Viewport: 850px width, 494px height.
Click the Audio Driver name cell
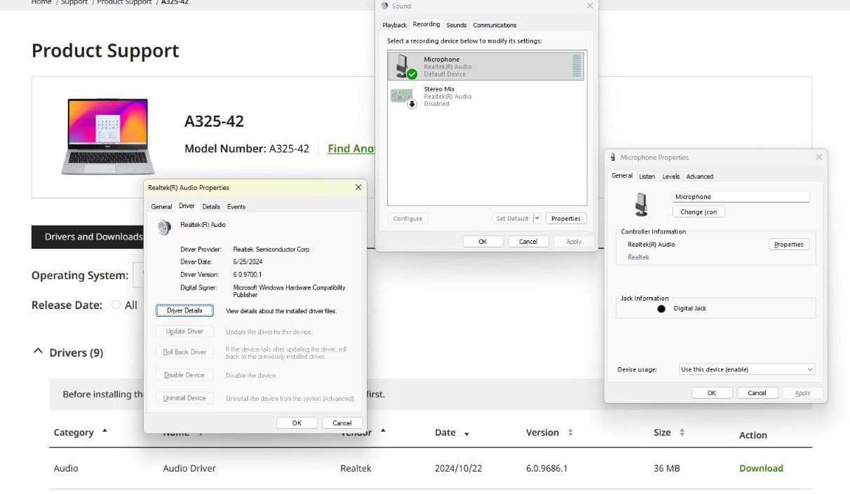click(189, 468)
